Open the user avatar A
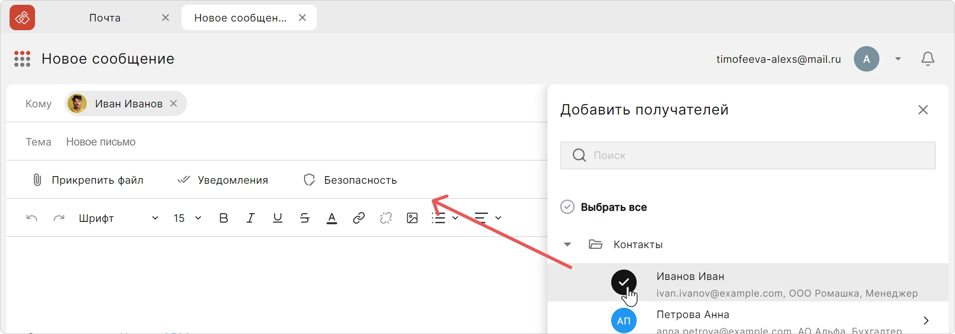The width and height of the screenshot is (955, 334). 866,59
